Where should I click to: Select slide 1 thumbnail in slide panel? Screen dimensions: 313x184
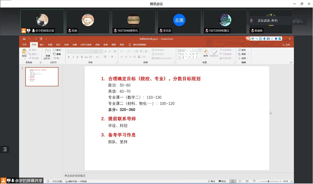[x=42, y=77]
